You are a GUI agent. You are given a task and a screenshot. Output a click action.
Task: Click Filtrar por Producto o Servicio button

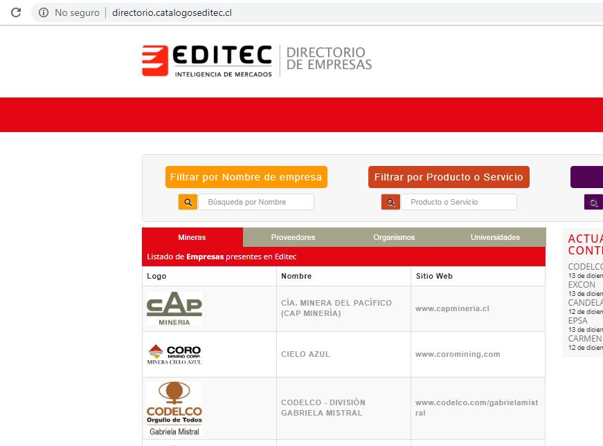(x=449, y=177)
